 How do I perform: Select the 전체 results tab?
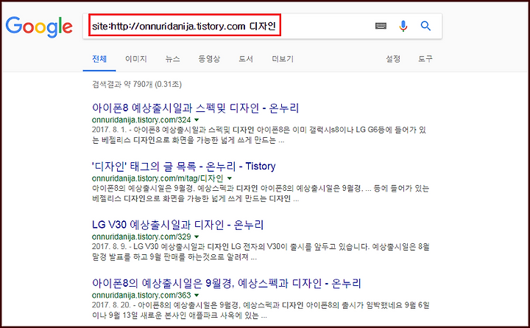[99, 59]
